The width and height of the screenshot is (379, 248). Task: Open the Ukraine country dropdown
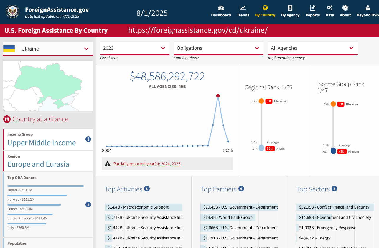click(x=48, y=49)
